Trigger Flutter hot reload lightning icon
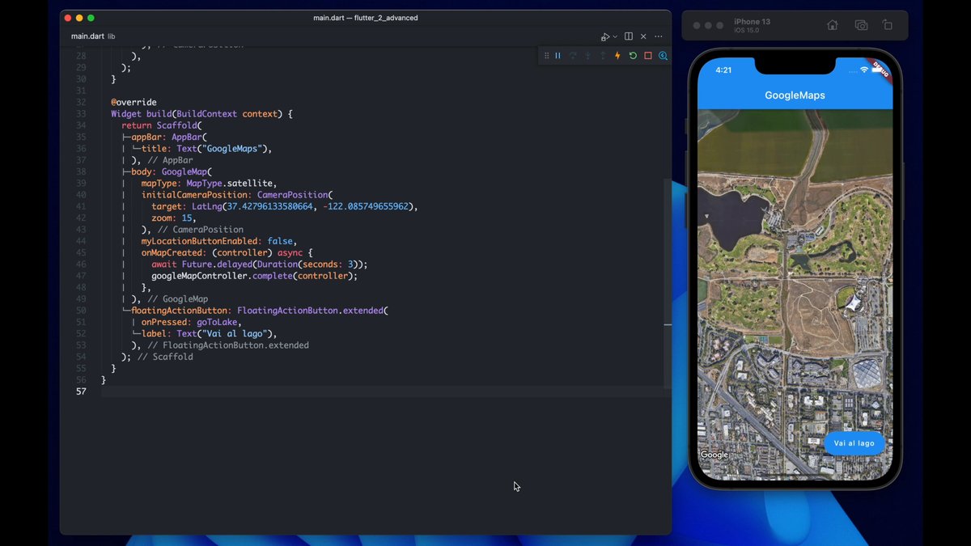 [x=617, y=56]
